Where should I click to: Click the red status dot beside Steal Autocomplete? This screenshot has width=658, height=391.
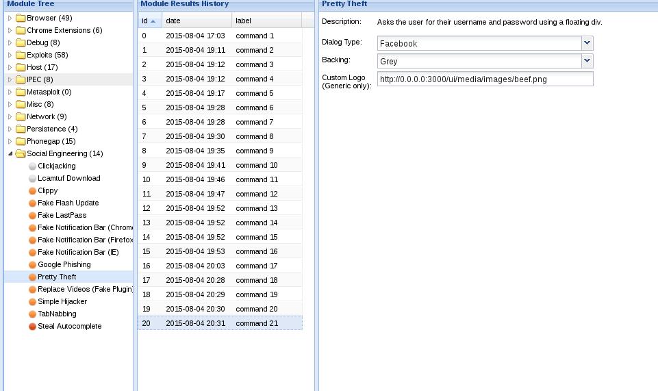pos(32,327)
